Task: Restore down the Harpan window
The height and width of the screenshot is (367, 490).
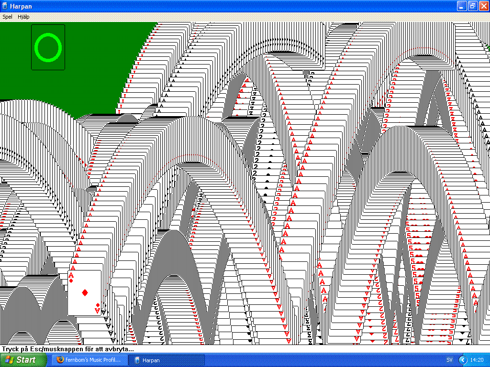Action: pyautogui.click(x=472, y=6)
